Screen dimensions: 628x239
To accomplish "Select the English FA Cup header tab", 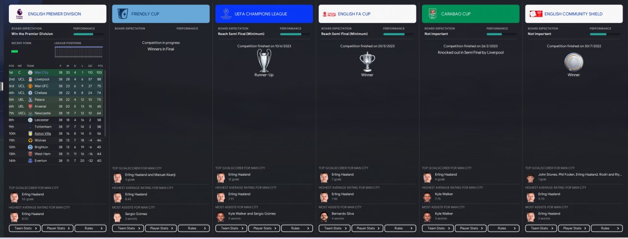I will point(367,14).
